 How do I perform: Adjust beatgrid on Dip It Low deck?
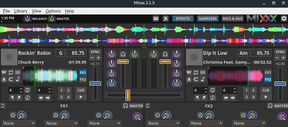pos(203,73)
